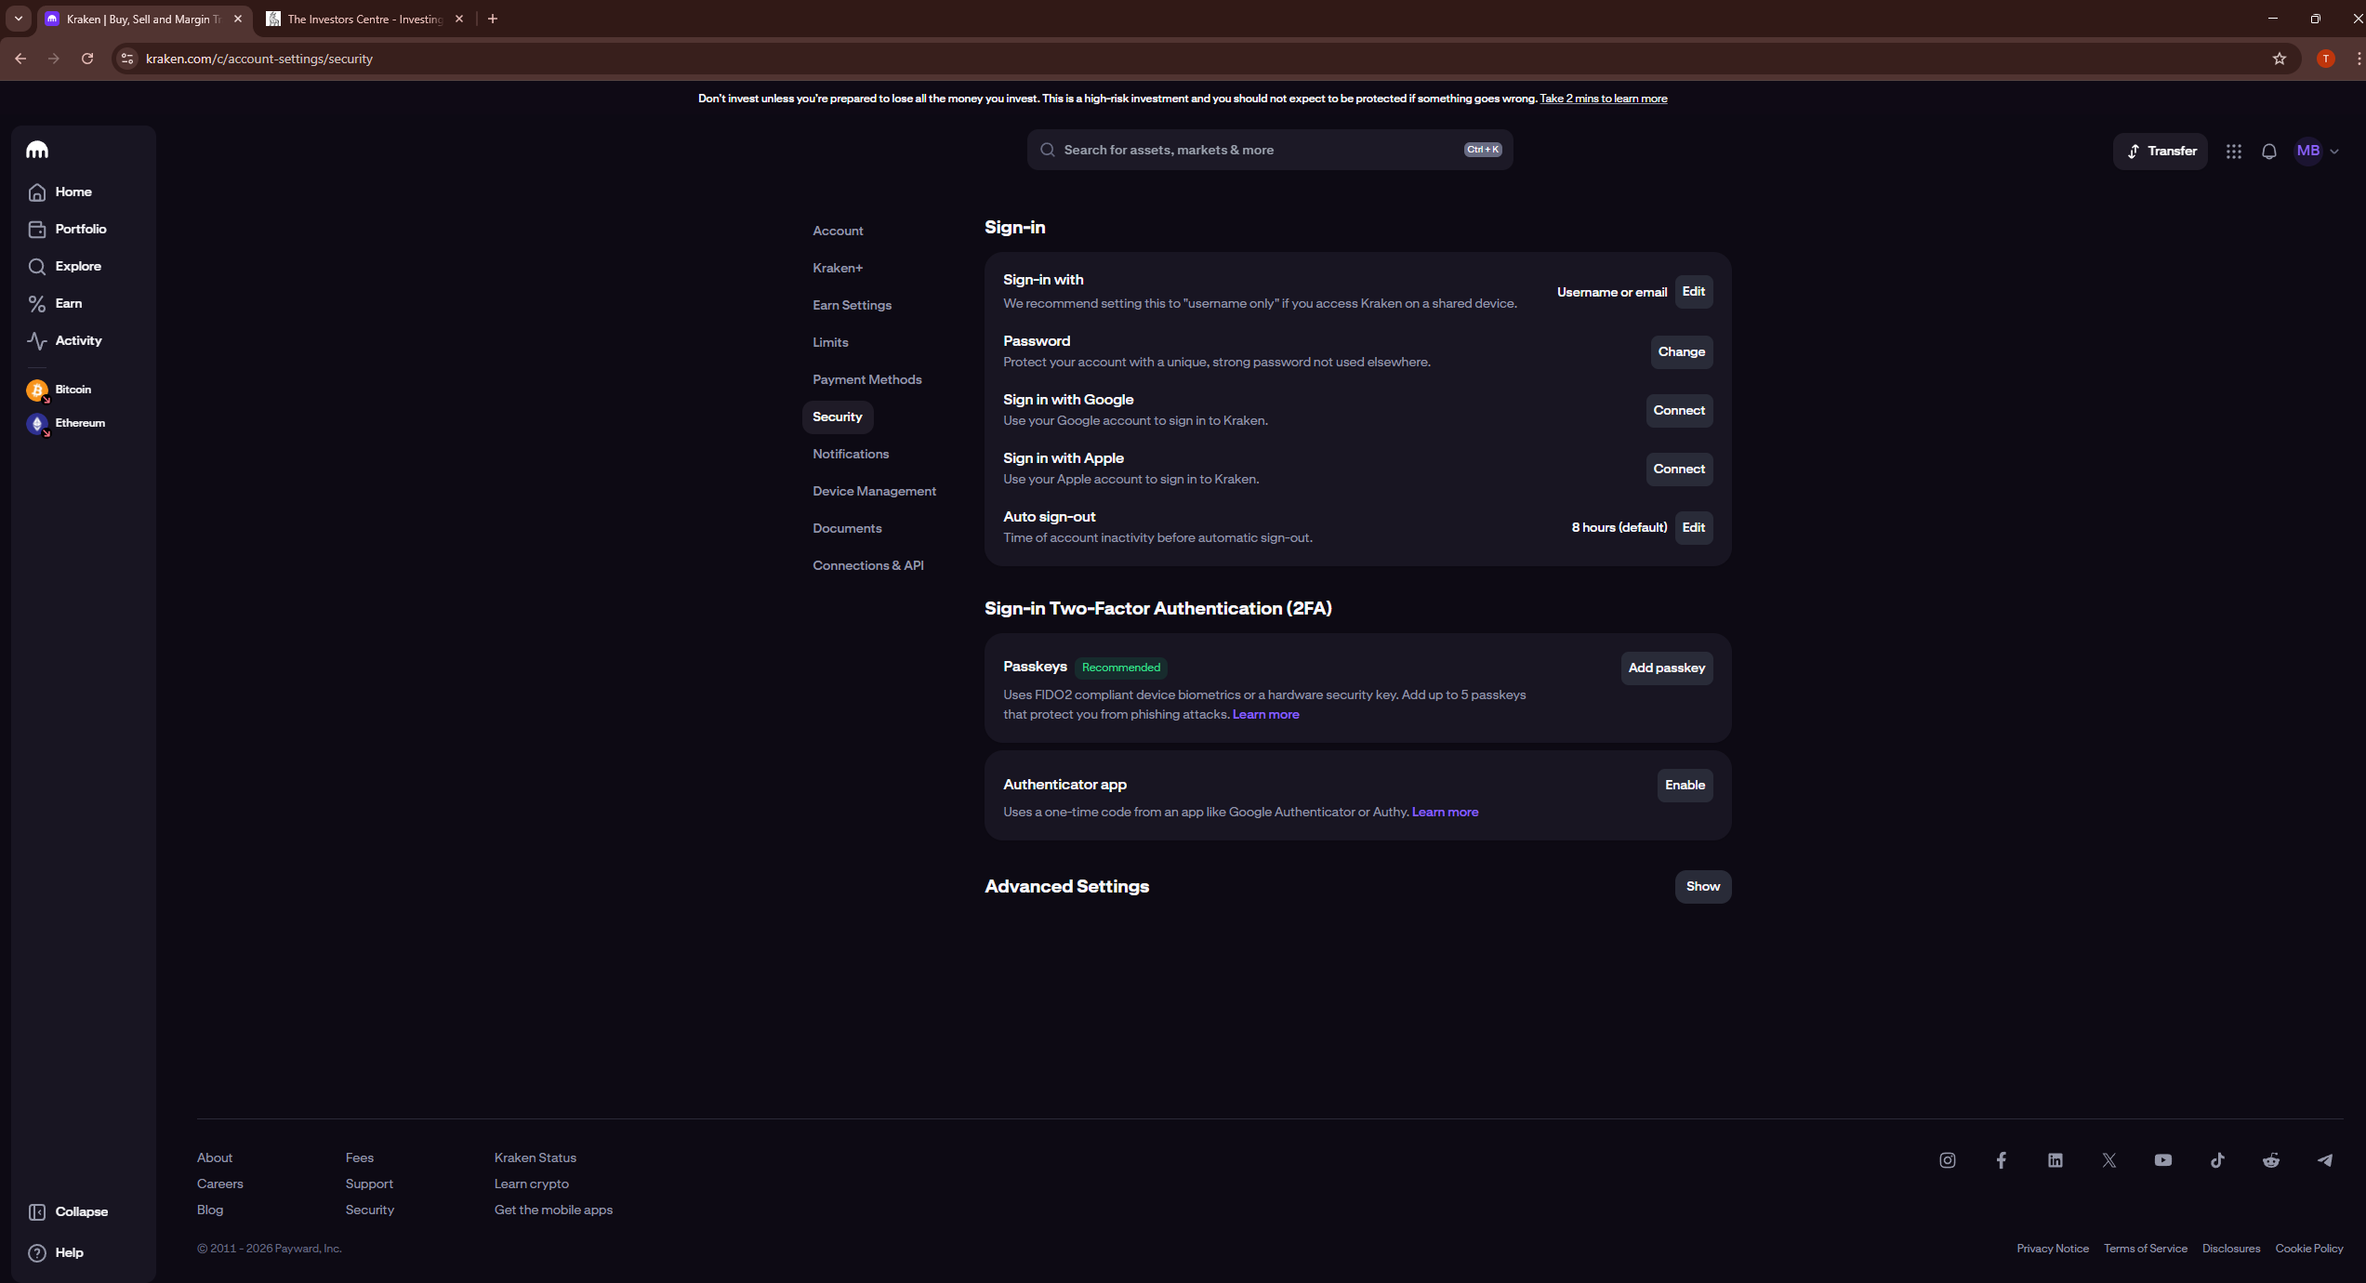Focus the asset search field
Image resolution: width=2366 pixels, height=1283 pixels.
[x=1270, y=150]
